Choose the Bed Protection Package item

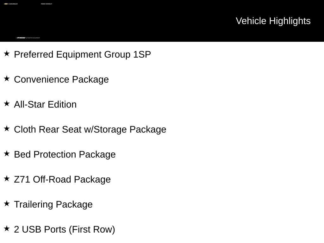pyautogui.click(x=65, y=155)
